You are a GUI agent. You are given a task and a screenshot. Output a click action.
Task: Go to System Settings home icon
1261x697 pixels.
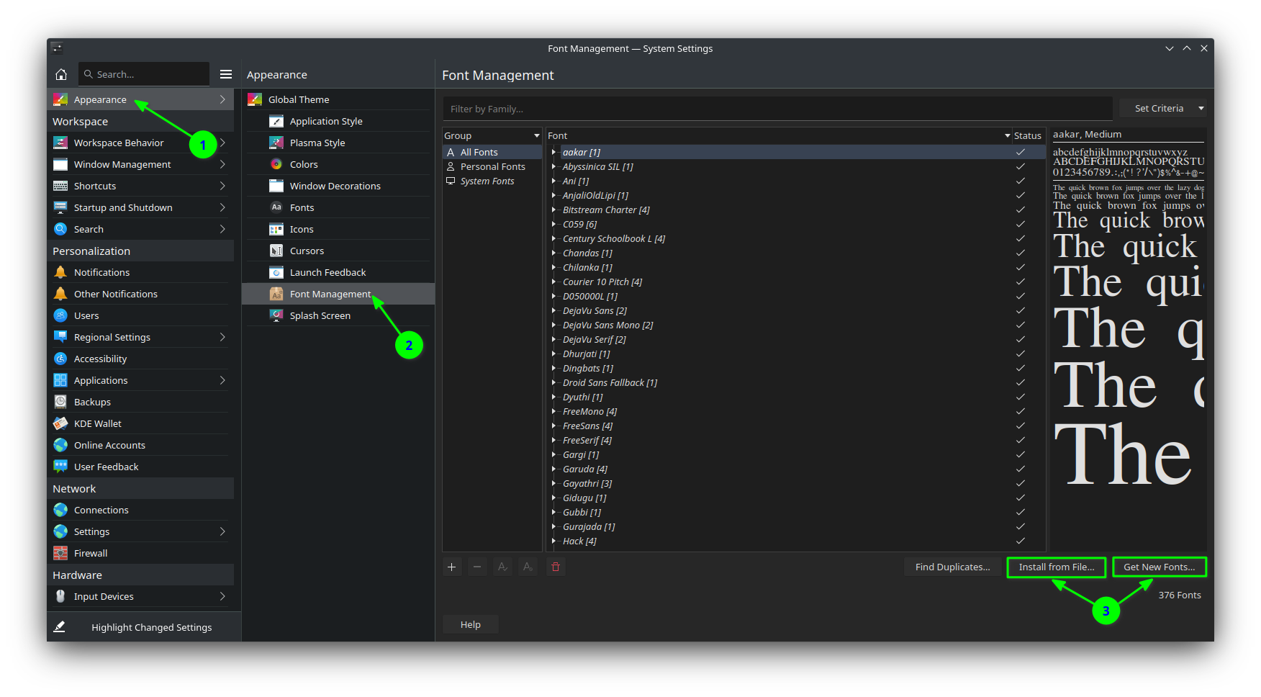click(61, 74)
